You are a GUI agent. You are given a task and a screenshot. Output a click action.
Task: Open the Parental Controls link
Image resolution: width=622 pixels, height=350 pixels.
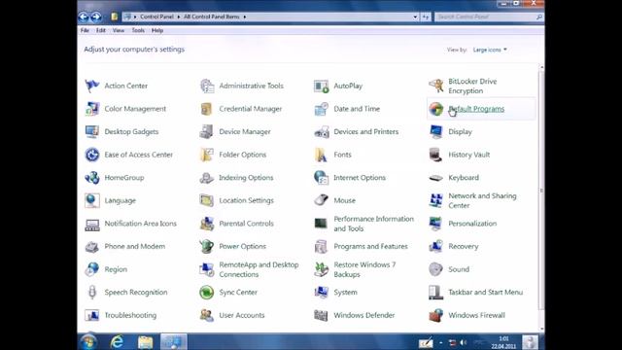click(246, 224)
